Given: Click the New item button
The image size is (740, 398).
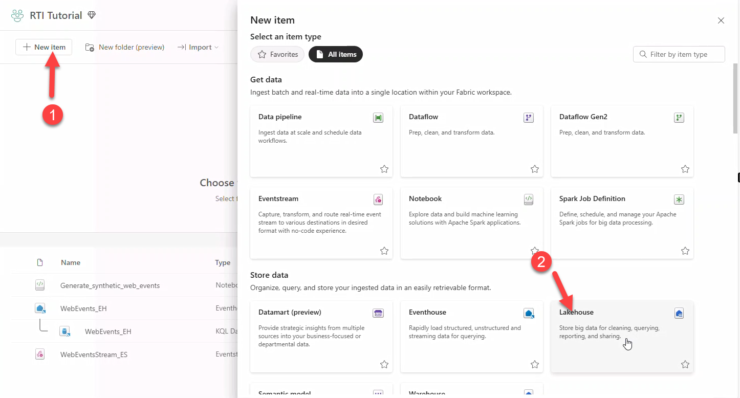Looking at the screenshot, I should coord(44,47).
